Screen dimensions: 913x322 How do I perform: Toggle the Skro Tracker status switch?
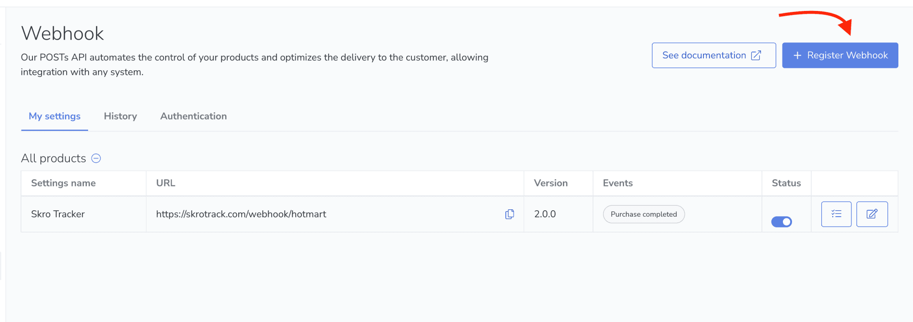click(782, 222)
